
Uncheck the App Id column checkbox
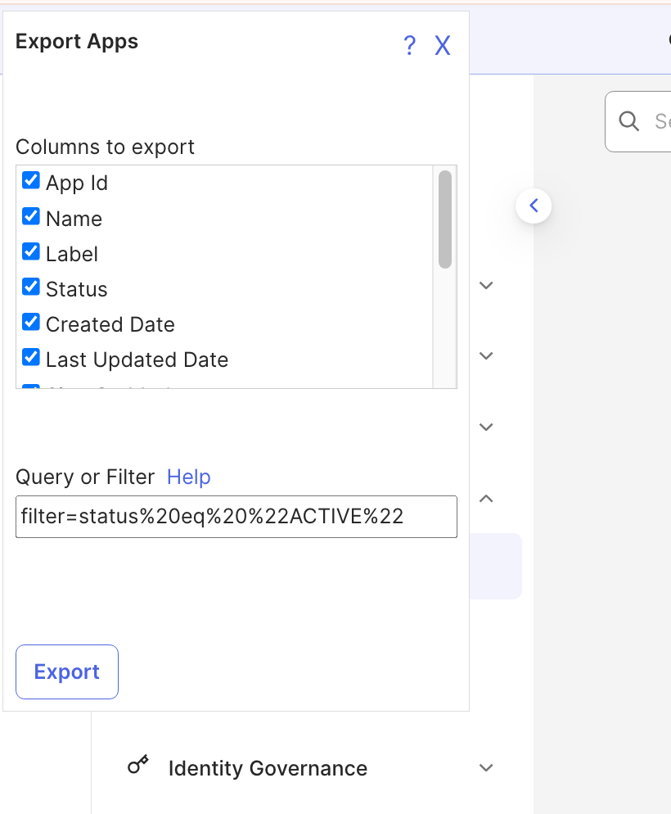[x=31, y=181]
